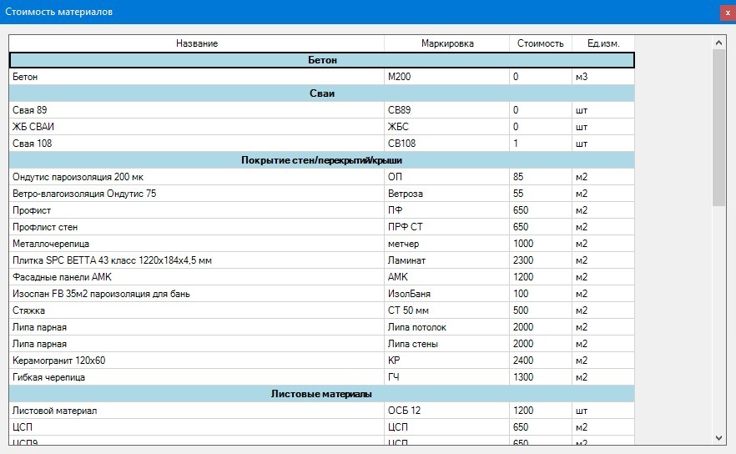Viewport: 736px width, 454px height.
Task: Select the Гибкая черепица row name
Action: click(197, 377)
